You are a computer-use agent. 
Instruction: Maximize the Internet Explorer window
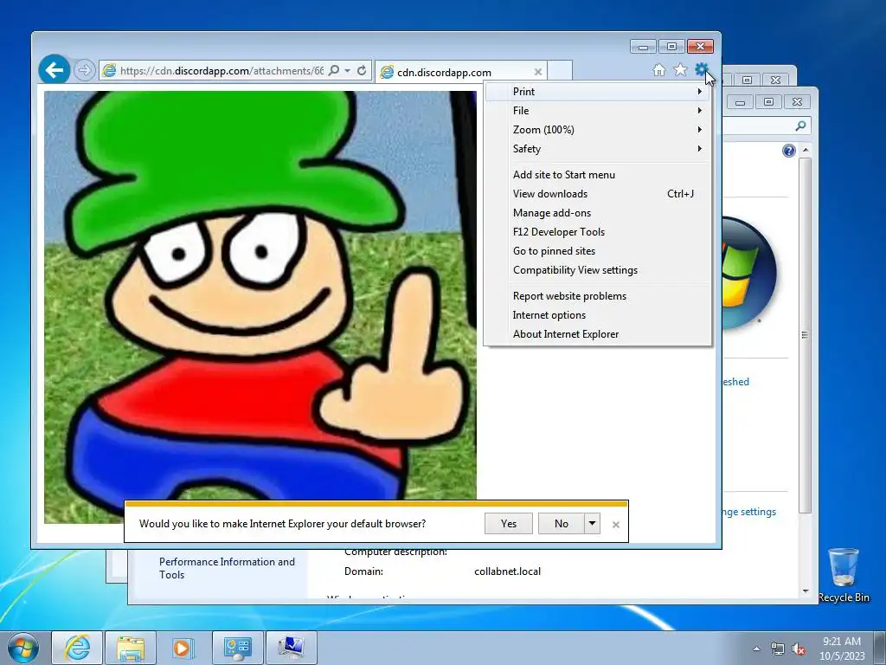click(671, 47)
